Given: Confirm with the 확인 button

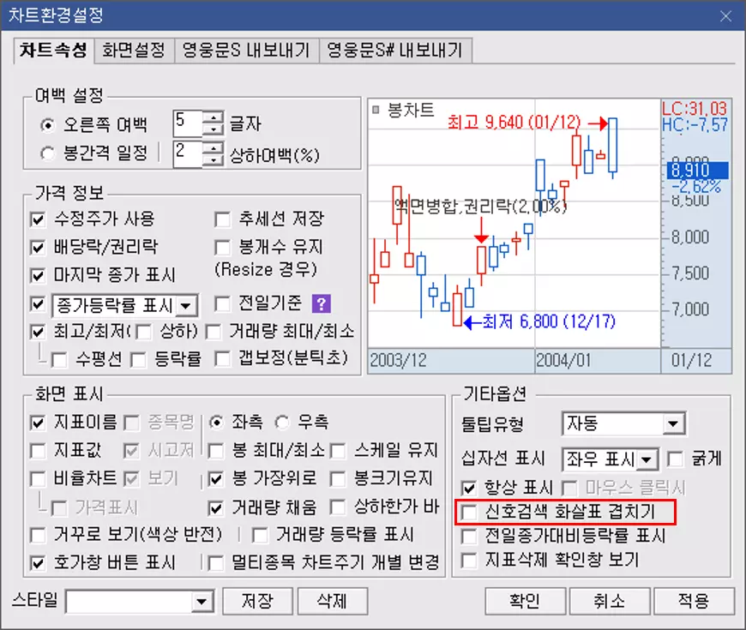Looking at the screenshot, I should 526,601.
